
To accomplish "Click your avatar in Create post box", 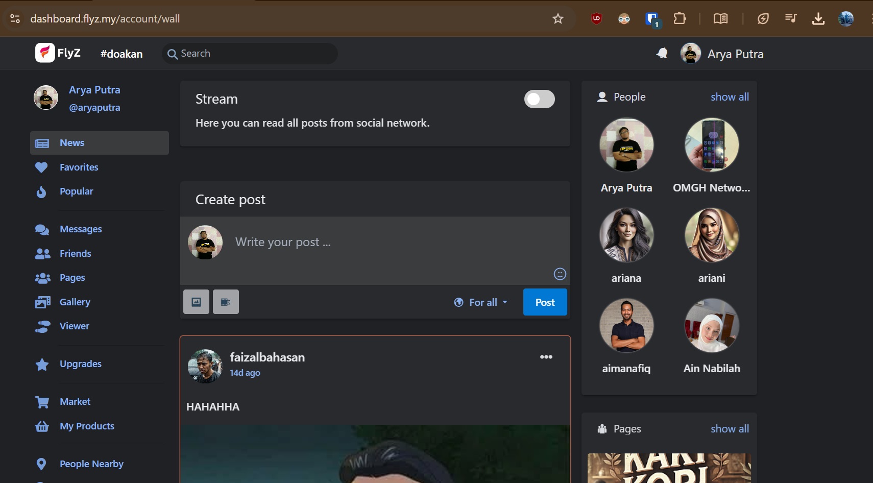I will pyautogui.click(x=205, y=243).
